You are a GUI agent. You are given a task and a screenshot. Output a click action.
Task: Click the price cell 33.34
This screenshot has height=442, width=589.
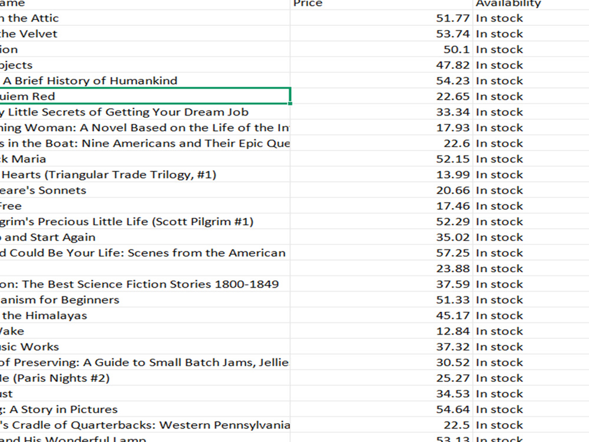click(381, 112)
